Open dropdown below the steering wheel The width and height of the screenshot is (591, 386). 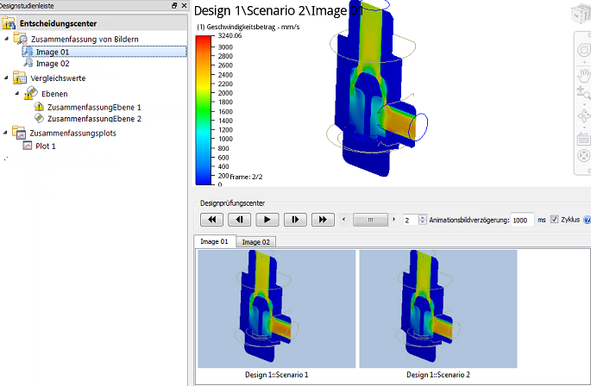584,63
